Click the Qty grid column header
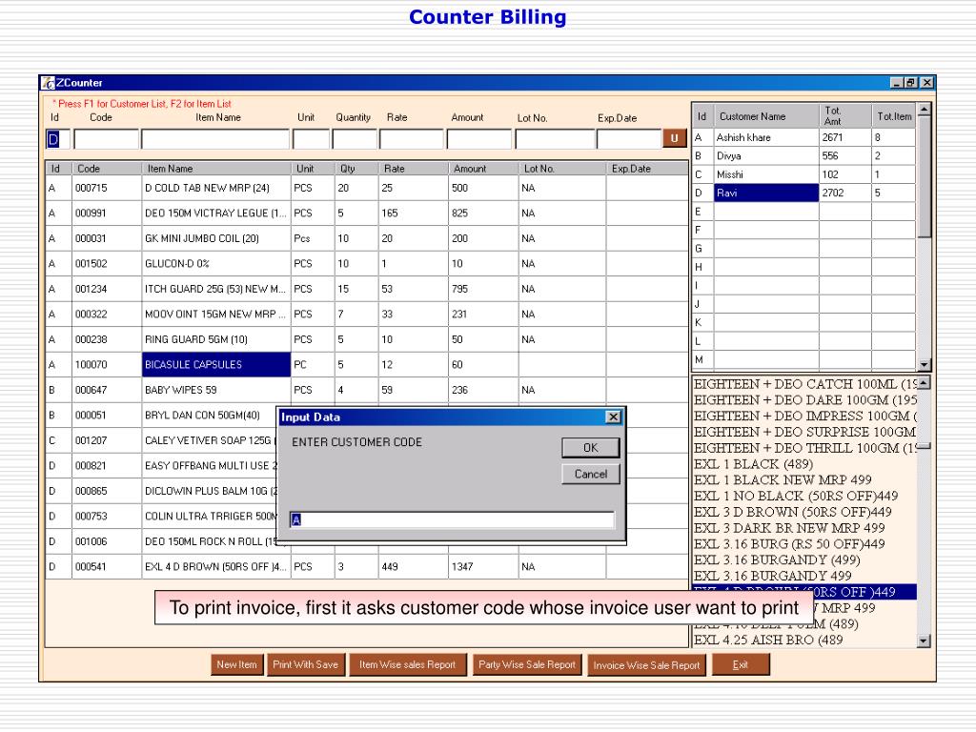The height and width of the screenshot is (732, 976). tap(356, 169)
